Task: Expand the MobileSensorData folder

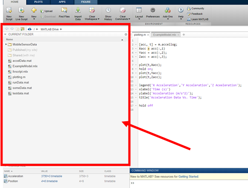Action: click(x=6, y=44)
